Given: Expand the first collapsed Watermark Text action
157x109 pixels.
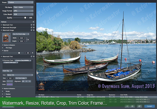Looking at the screenshot, I should coord(1,25).
